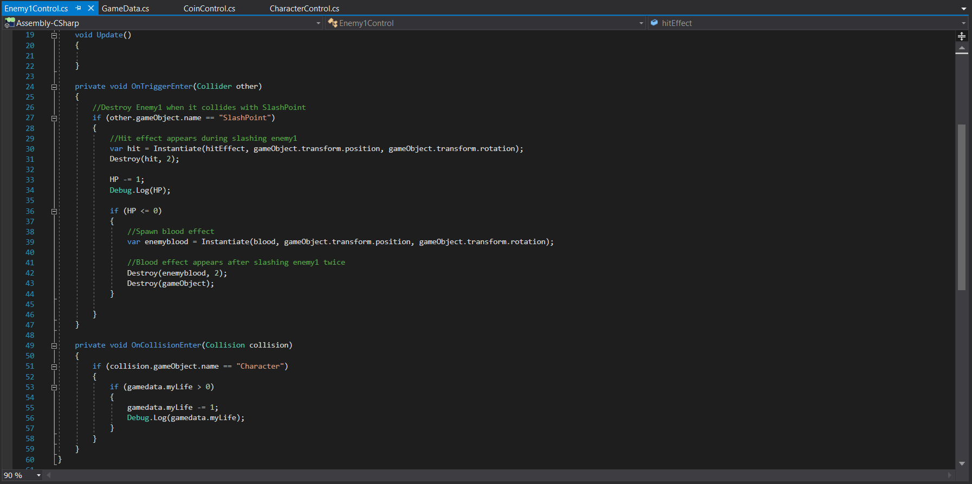
Task: Click the Collision parameter type in OnCollisionEnter
Action: [x=225, y=345]
